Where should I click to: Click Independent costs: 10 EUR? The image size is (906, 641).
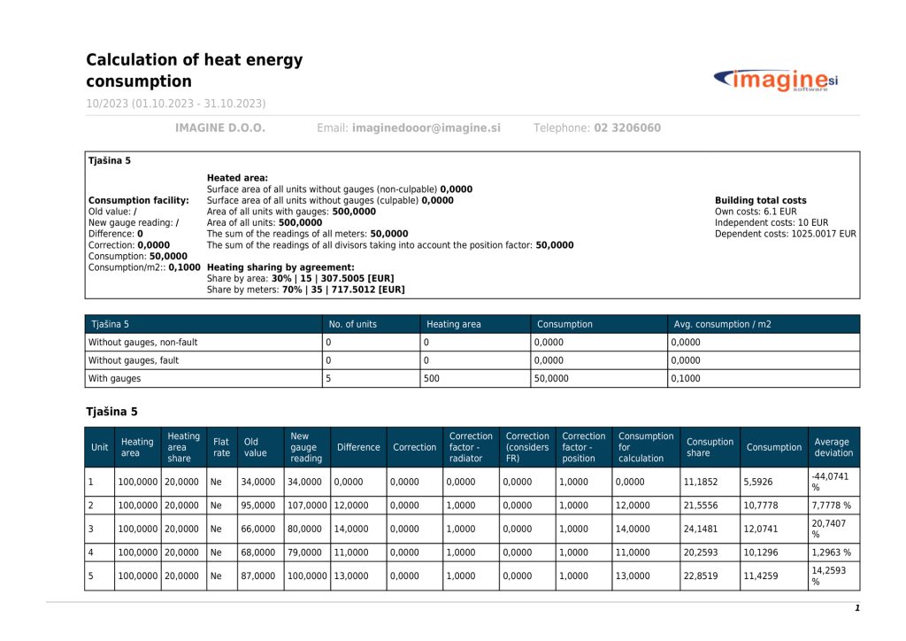tap(772, 222)
